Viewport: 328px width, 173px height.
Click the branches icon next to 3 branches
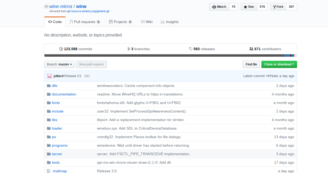tap(129, 49)
